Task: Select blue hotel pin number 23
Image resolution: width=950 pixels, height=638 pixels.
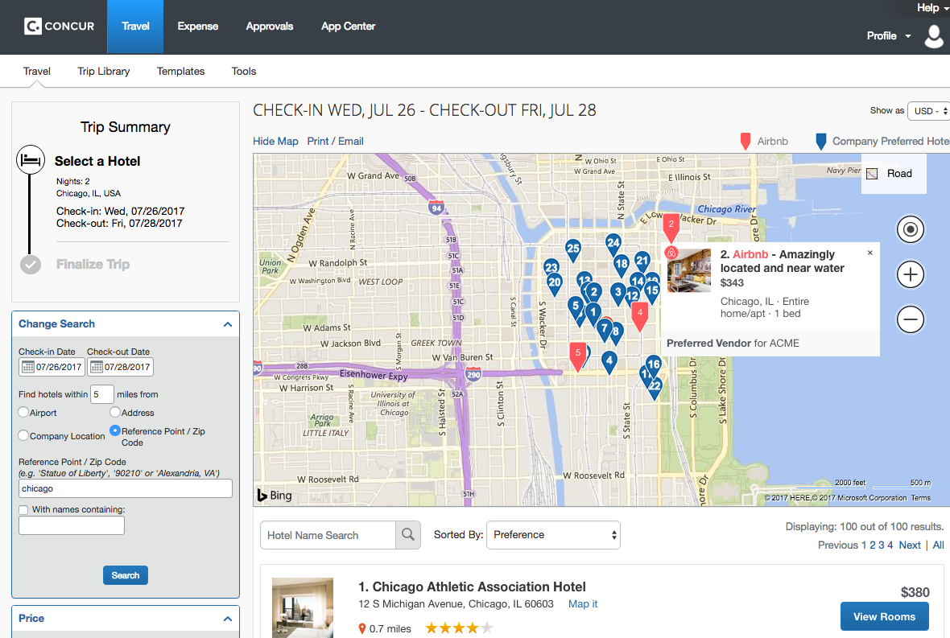Action: pos(551,268)
